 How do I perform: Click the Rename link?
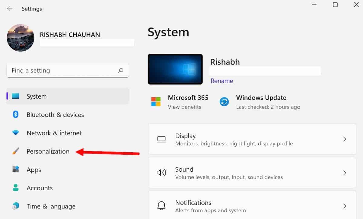coord(222,81)
